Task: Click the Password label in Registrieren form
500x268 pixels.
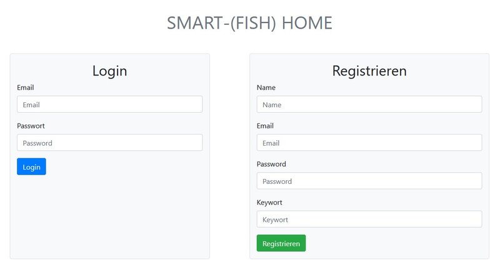Action: click(x=271, y=165)
